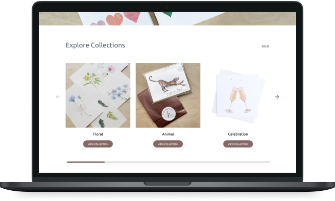The width and height of the screenshot is (335, 201).
Task: Click the previous arrow on the carousel
Action: tap(58, 97)
